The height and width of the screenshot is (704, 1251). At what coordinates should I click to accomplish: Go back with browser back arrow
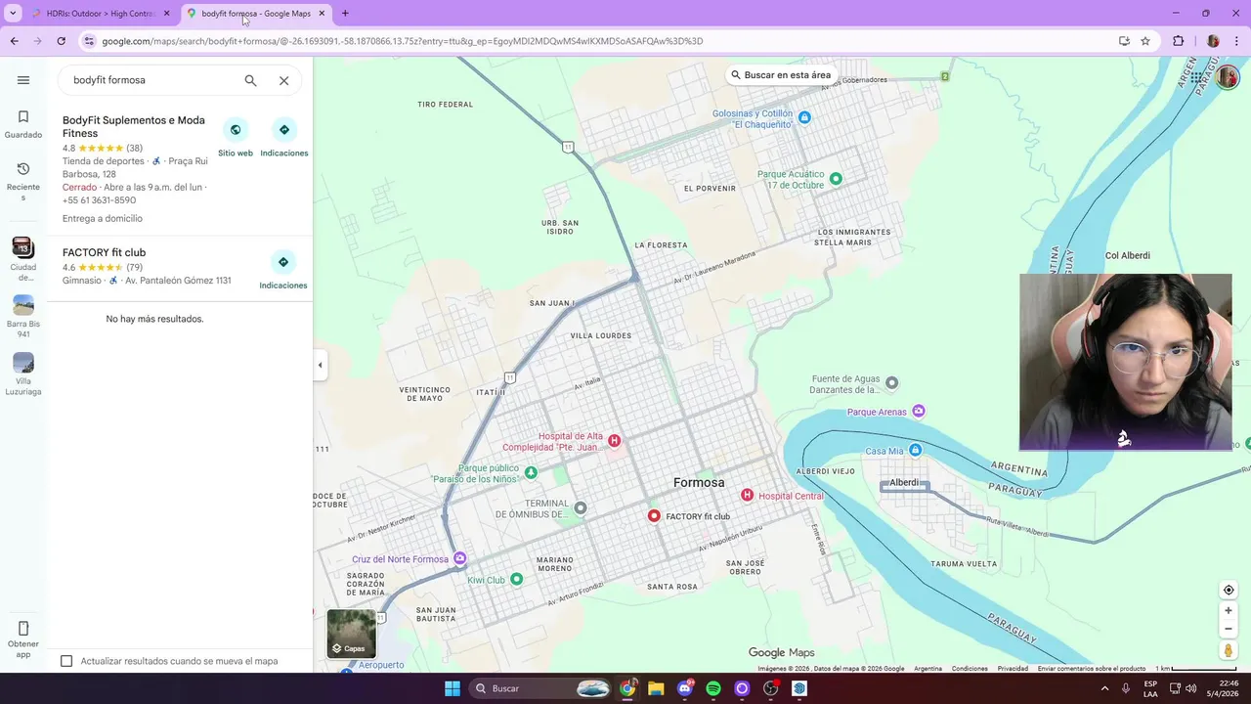pos(14,41)
